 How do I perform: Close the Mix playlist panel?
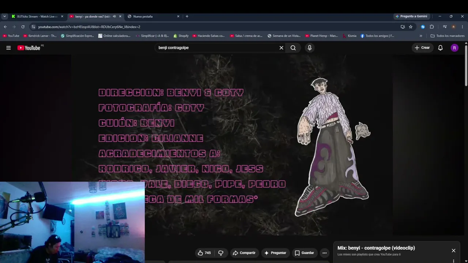453,251
